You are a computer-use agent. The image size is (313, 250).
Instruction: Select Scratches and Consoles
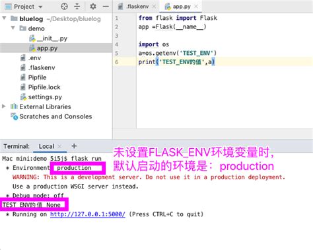55,116
